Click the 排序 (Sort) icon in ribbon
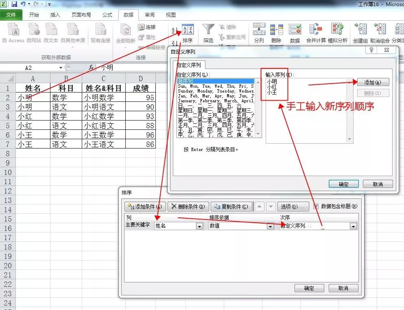The height and width of the screenshot is (310, 404). pos(188,31)
